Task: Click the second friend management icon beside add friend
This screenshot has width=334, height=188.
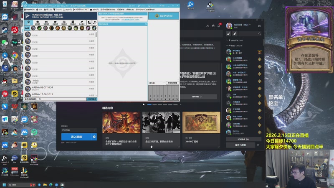Action: 235,34
